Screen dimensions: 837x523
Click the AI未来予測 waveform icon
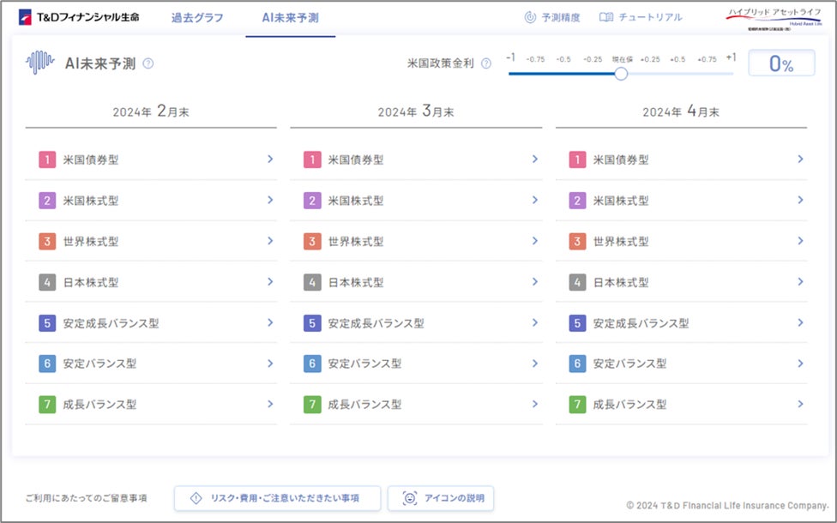point(40,63)
